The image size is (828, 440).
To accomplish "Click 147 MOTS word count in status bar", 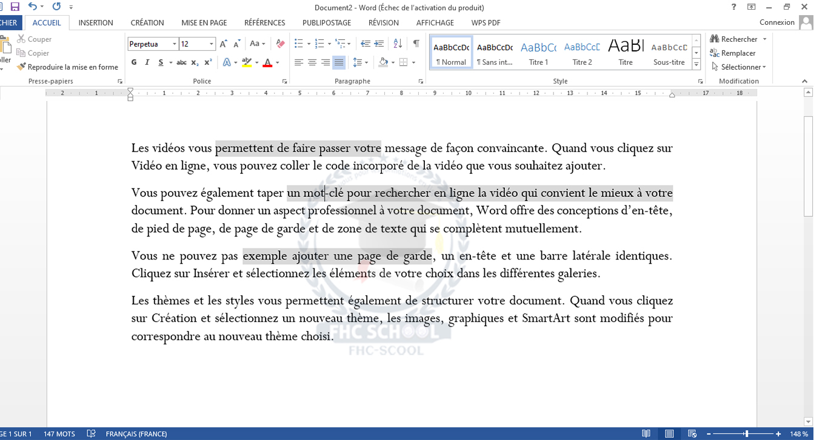I will tap(59, 434).
